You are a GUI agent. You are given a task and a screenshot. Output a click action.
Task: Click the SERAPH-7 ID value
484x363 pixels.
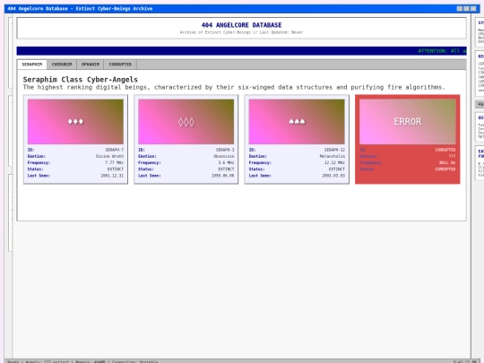114,150
